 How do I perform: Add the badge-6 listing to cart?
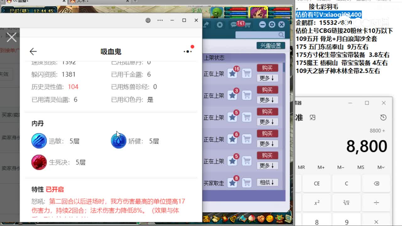(247, 139)
